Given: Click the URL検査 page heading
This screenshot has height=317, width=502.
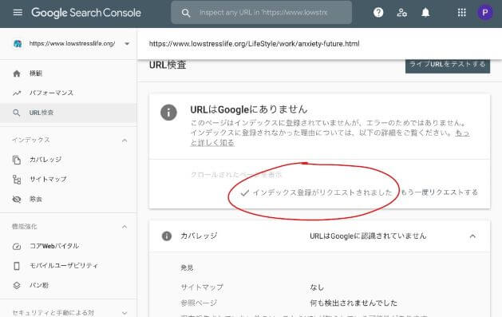Looking at the screenshot, I should [168, 65].
